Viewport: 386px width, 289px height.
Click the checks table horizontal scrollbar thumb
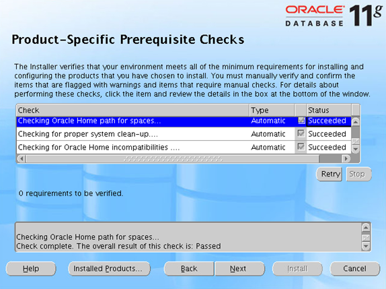point(173,158)
